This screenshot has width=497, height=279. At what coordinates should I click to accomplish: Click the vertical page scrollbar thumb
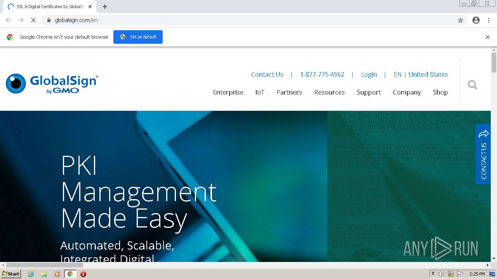point(494,62)
